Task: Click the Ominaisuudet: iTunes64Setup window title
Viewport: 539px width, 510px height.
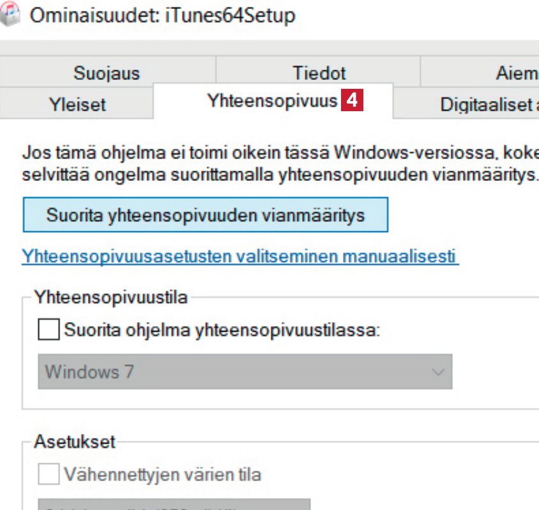Action: click(163, 15)
